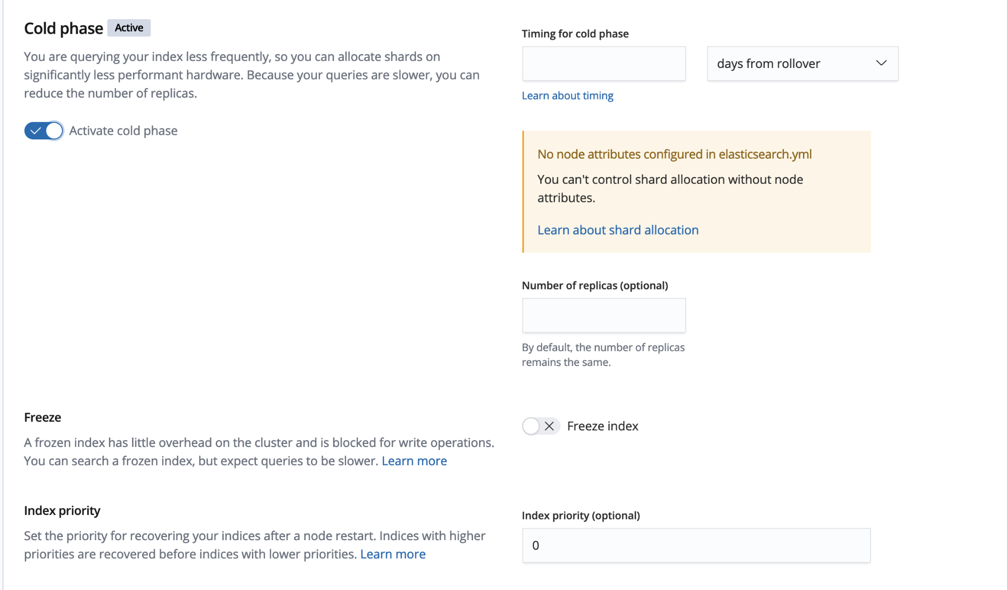1007x590 pixels.
Task: Click the Active badge beside Cold phase
Action: click(129, 28)
